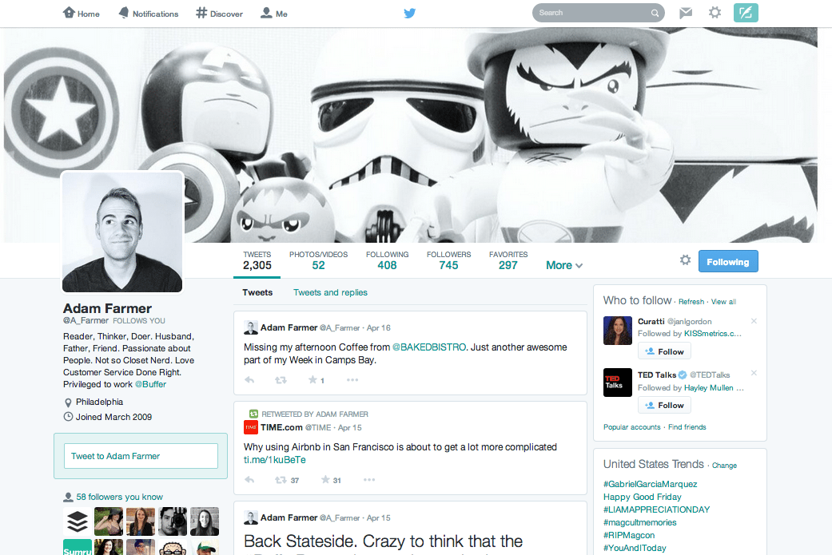Click inside the Tweet to Adam Farmer field
Screen dimensions: 832x555
141,455
